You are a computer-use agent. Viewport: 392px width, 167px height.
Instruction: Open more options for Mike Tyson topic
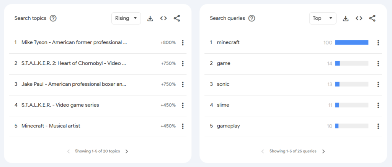click(x=183, y=43)
